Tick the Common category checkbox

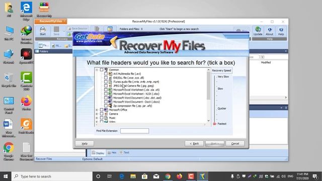(x=102, y=70)
